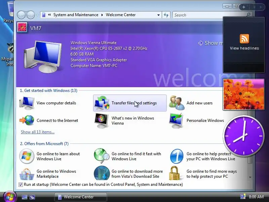Click Welcome Center breadcrumb segment
Screen dimensions: 269x202
[121, 15]
